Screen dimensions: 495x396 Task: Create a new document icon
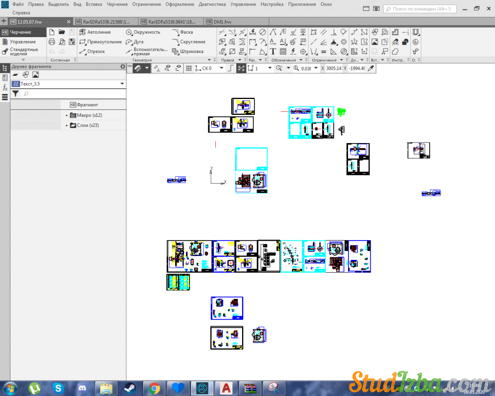52,32
